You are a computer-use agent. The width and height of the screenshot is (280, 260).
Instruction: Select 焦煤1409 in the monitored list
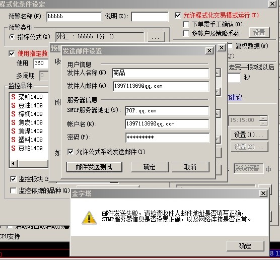pyautogui.click(x=30, y=131)
